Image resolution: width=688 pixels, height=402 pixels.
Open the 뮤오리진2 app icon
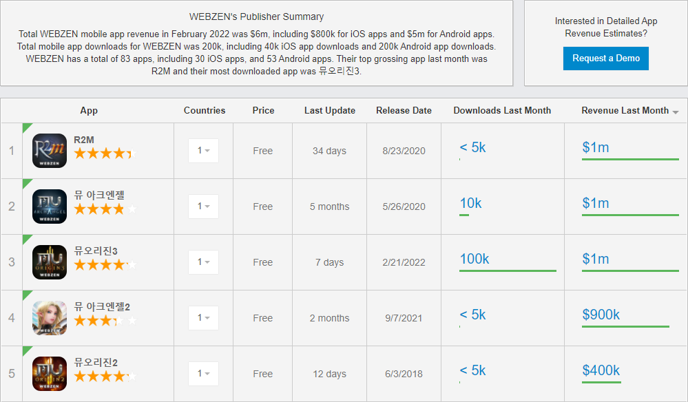[x=50, y=374]
